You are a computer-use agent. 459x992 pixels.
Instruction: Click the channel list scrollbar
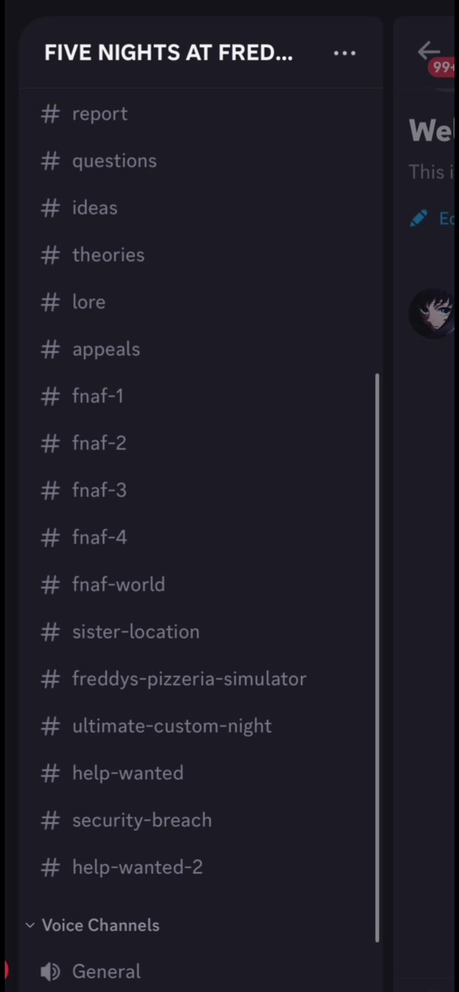pos(378,658)
